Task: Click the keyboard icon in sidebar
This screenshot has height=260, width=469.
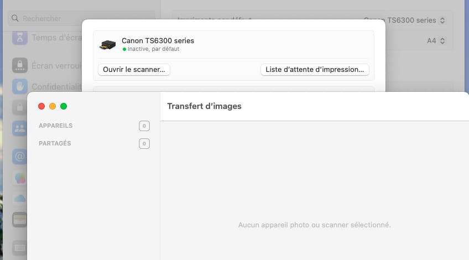Action: point(20,247)
